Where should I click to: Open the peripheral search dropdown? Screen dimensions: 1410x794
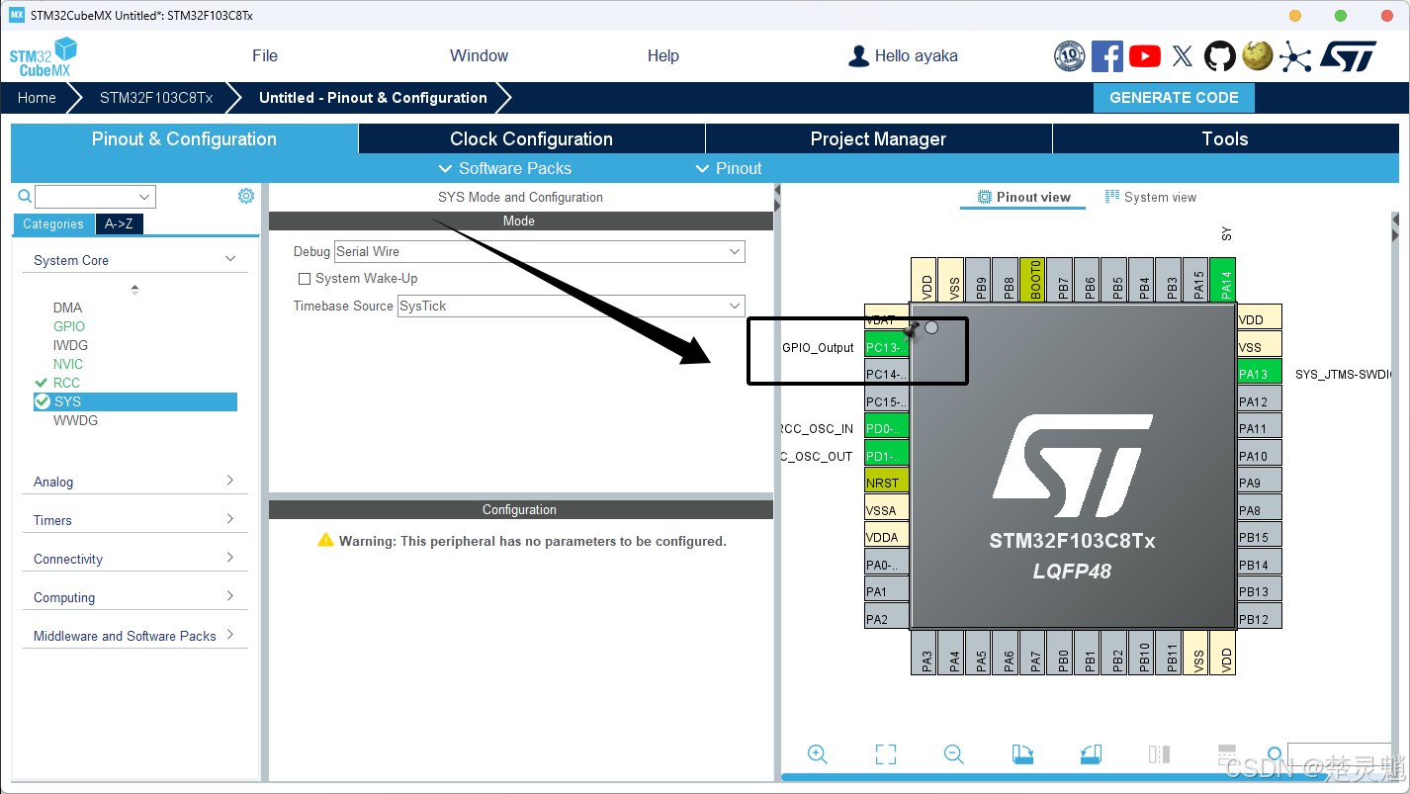[95, 197]
